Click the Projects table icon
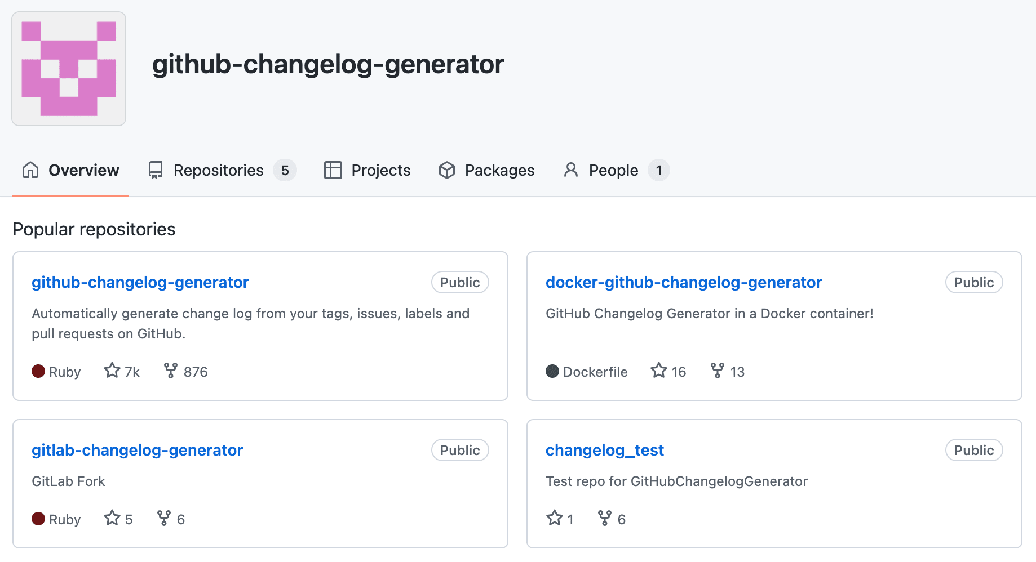Screen dimensions: 1036x562 [x=333, y=170]
